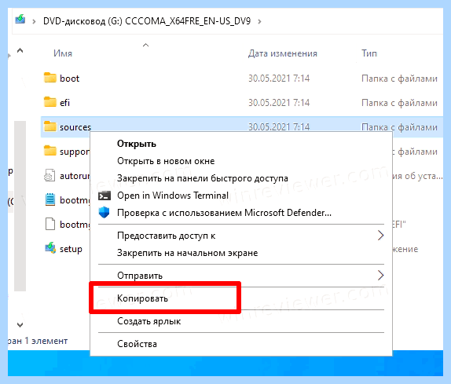Open the Отправить submenu arrow
The height and width of the screenshot is (384, 451).
380,276
